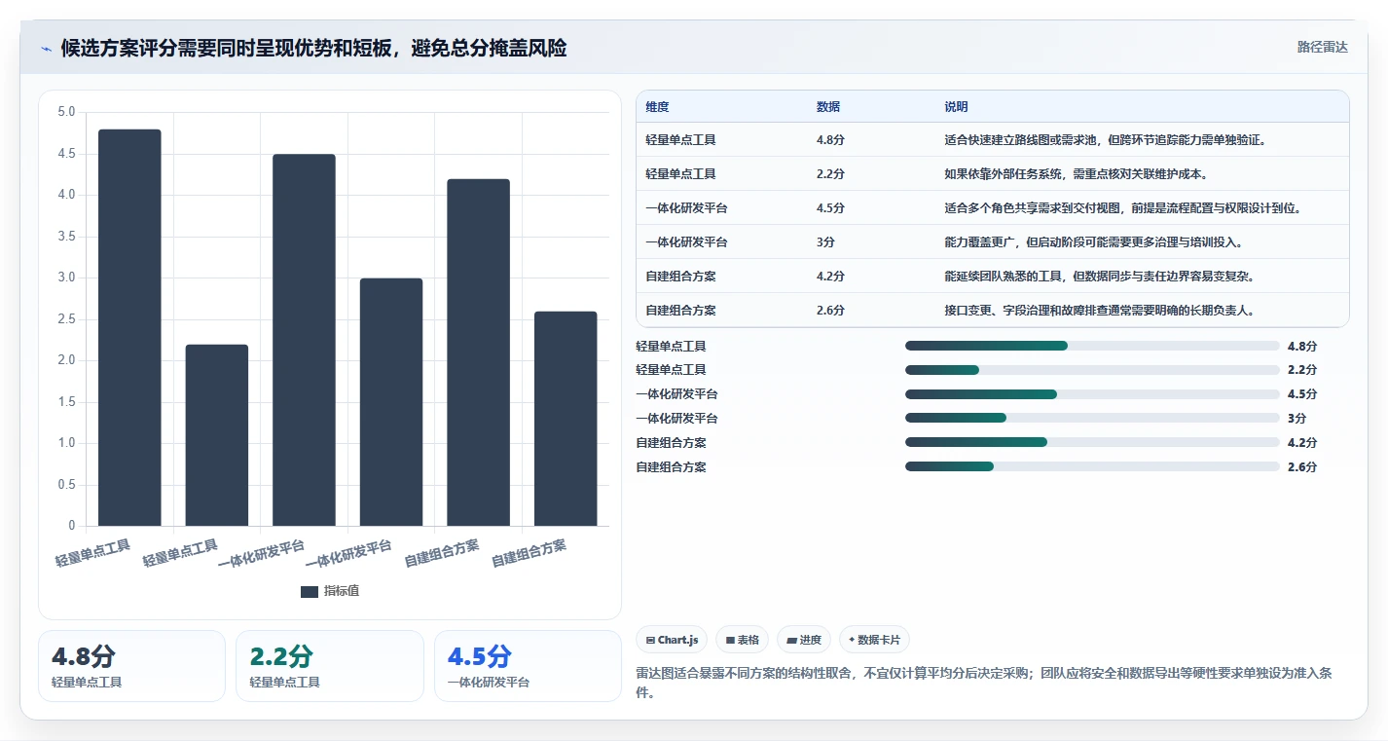1388x741 pixels.
Task: Click 自建组合方案 label beside the 4.2分 progress bar
Action: point(671,442)
